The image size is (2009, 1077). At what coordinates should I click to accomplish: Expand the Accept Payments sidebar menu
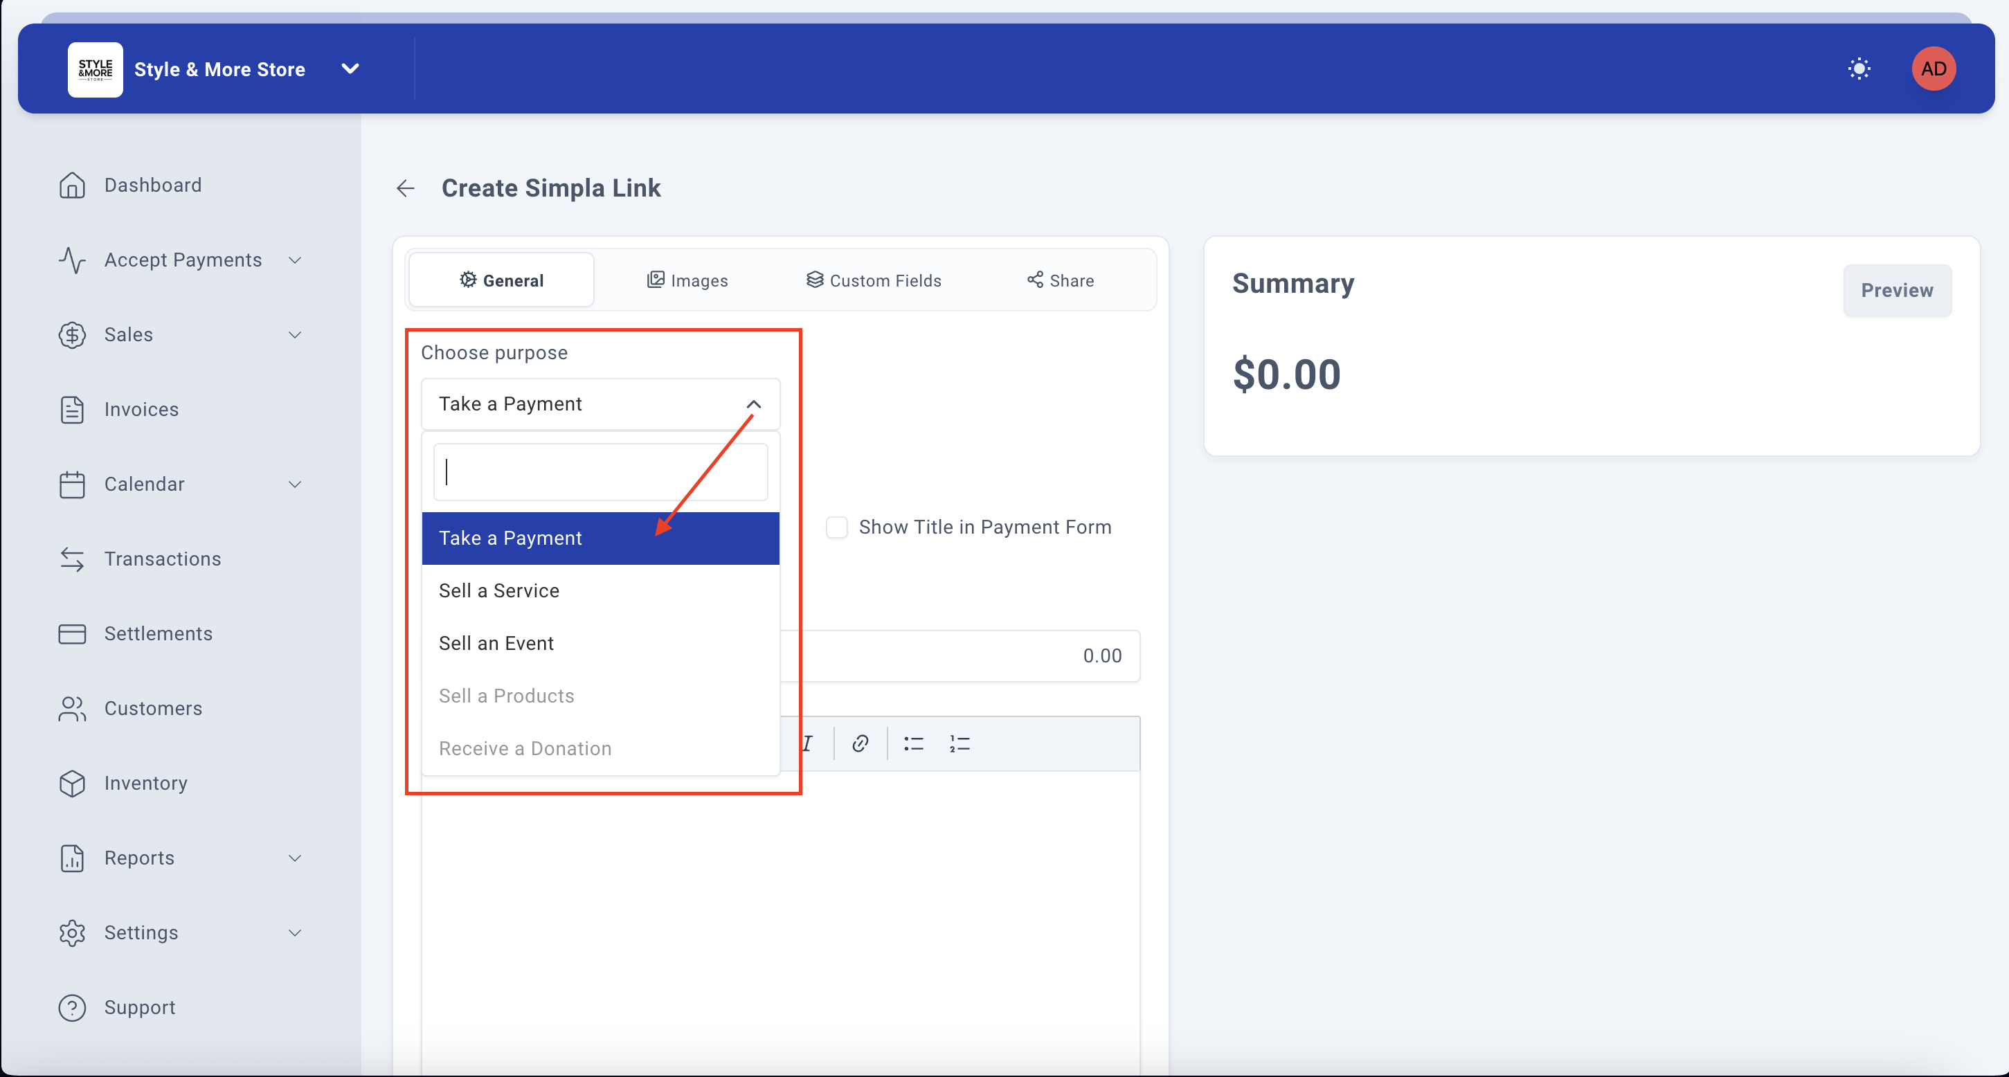point(183,260)
